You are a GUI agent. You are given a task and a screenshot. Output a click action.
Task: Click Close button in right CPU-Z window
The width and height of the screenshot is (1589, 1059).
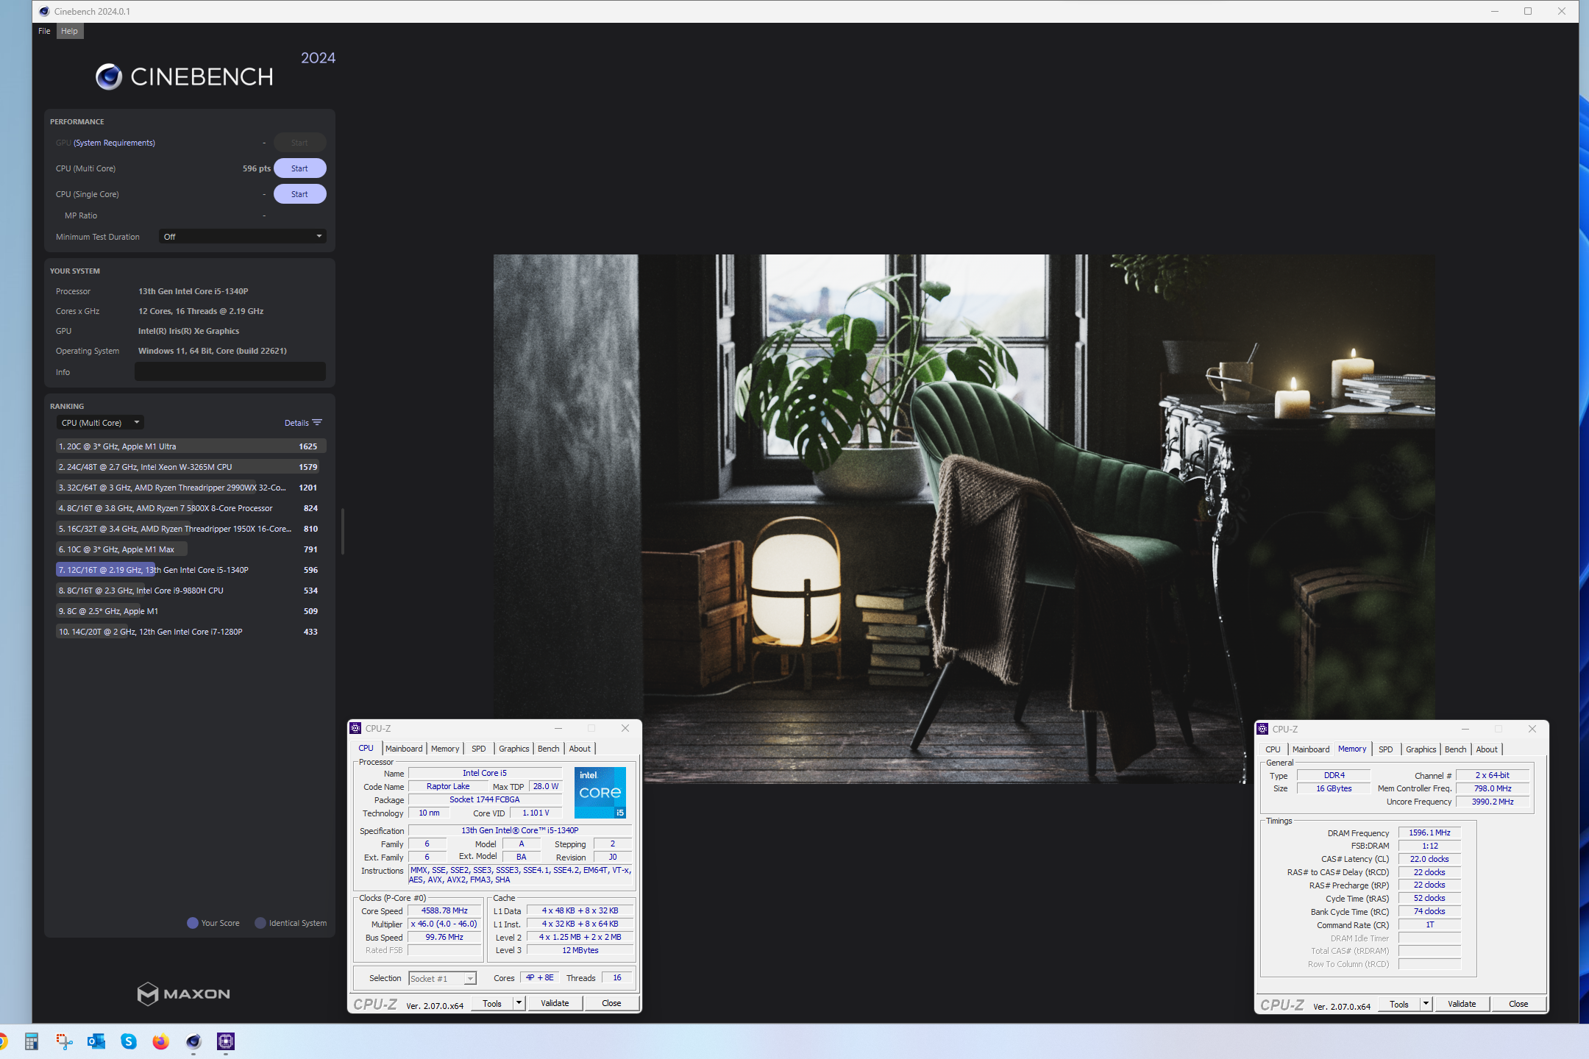point(1518,1004)
